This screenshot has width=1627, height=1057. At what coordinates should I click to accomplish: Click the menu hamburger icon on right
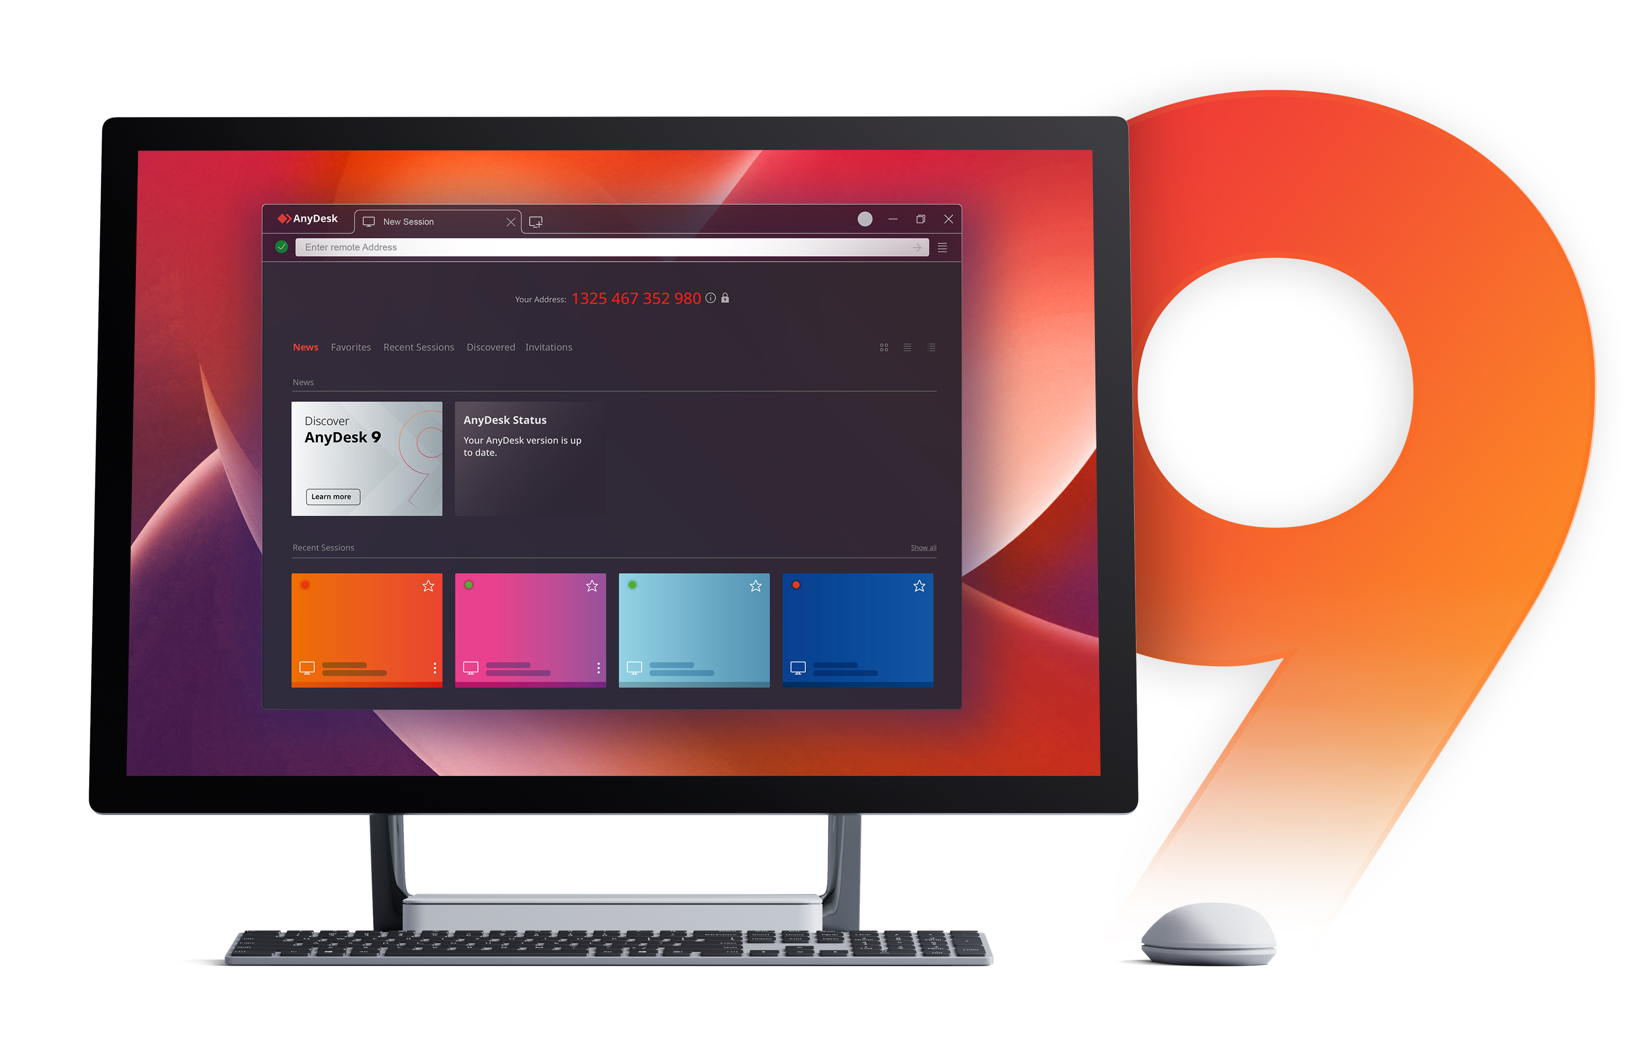point(943,248)
